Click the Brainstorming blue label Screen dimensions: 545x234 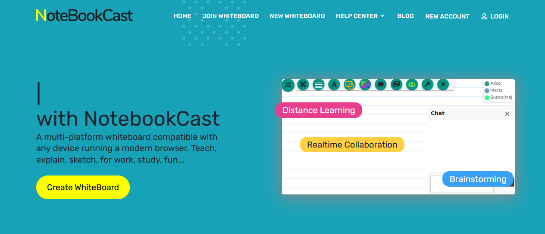478,179
